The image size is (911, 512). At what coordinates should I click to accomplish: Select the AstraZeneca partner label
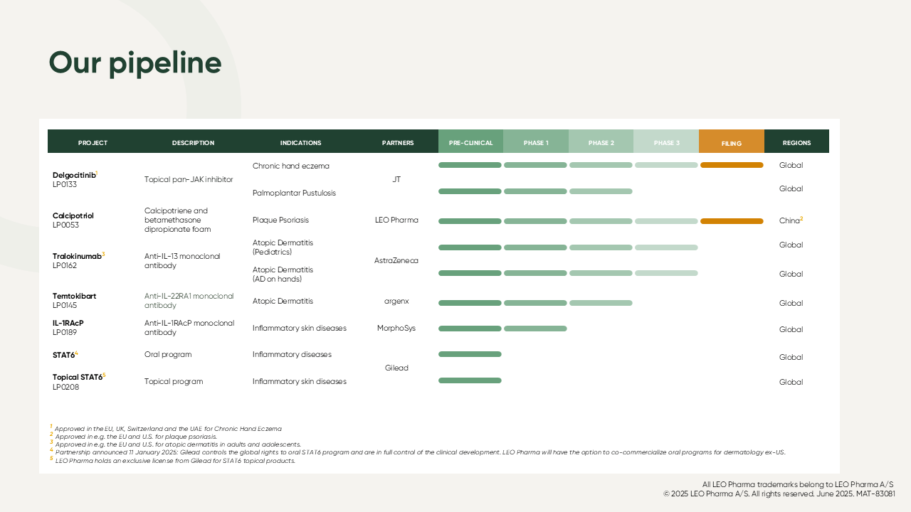point(396,261)
